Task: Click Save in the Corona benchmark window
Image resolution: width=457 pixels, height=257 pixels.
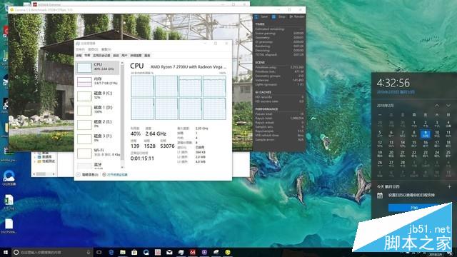Action: (x=261, y=16)
